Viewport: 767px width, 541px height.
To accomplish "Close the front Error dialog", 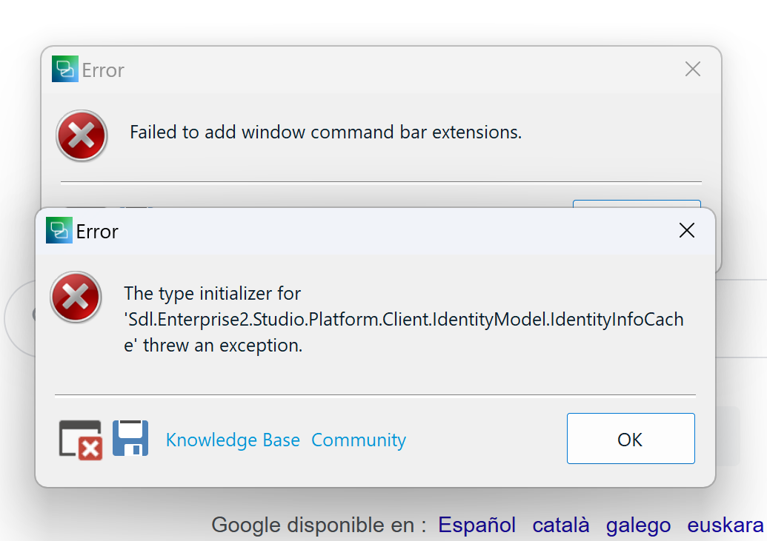I will [x=687, y=230].
